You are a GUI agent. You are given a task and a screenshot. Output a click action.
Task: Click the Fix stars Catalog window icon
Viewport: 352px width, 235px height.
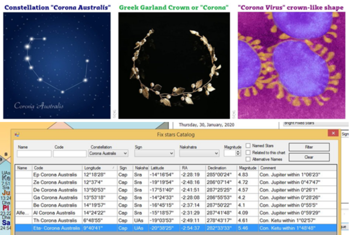click(x=17, y=134)
